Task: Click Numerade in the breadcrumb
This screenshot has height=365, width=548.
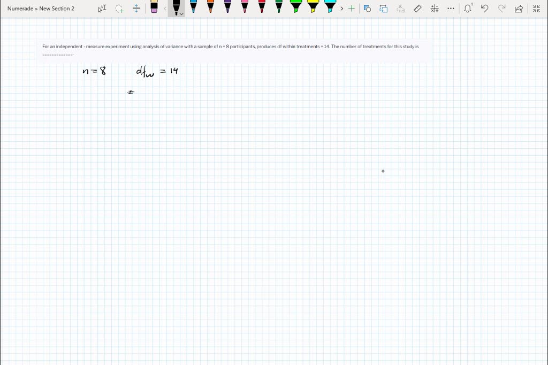Action: pyautogui.click(x=20, y=8)
